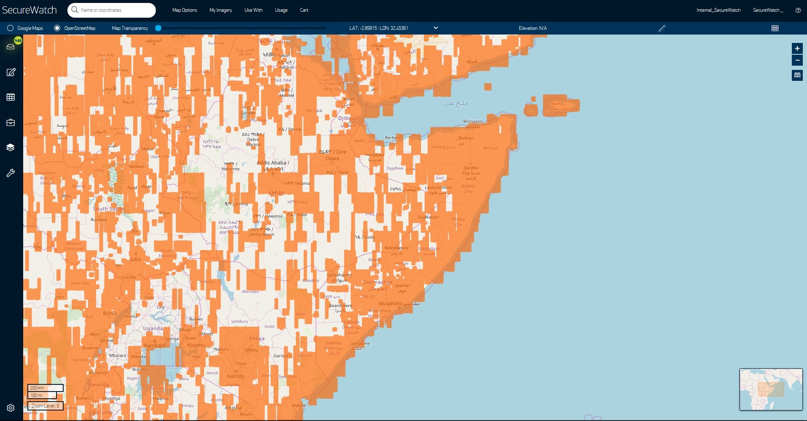Click the 100 mi scale bar
The image size is (807, 421).
[x=42, y=395]
